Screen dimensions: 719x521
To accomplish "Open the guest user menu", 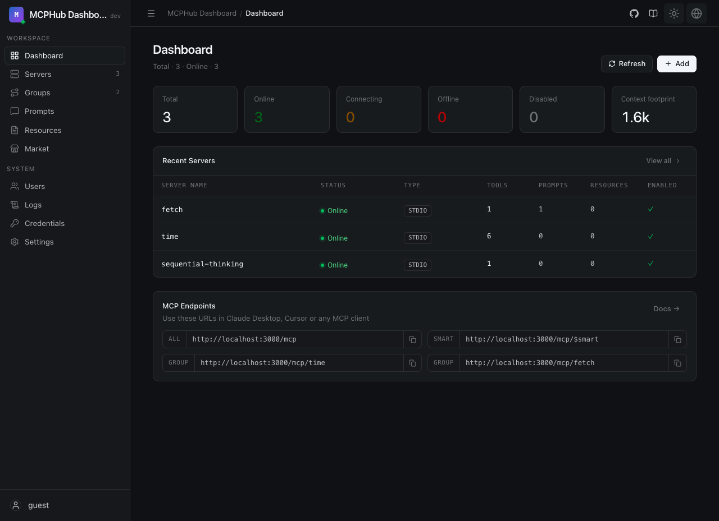I will 65,505.
